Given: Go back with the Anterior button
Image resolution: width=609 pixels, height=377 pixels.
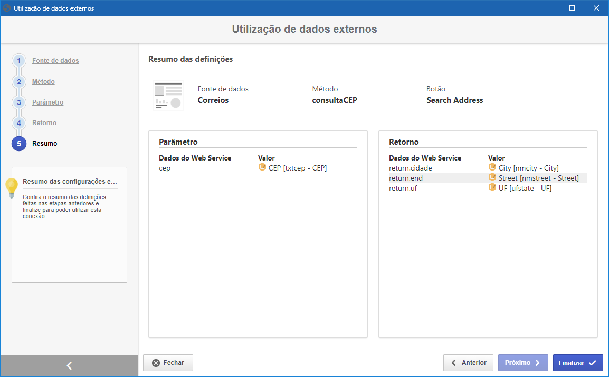Looking at the screenshot, I should (469, 363).
